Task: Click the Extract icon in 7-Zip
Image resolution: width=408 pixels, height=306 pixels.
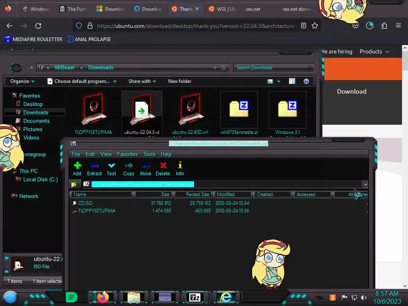Action: 94,169
